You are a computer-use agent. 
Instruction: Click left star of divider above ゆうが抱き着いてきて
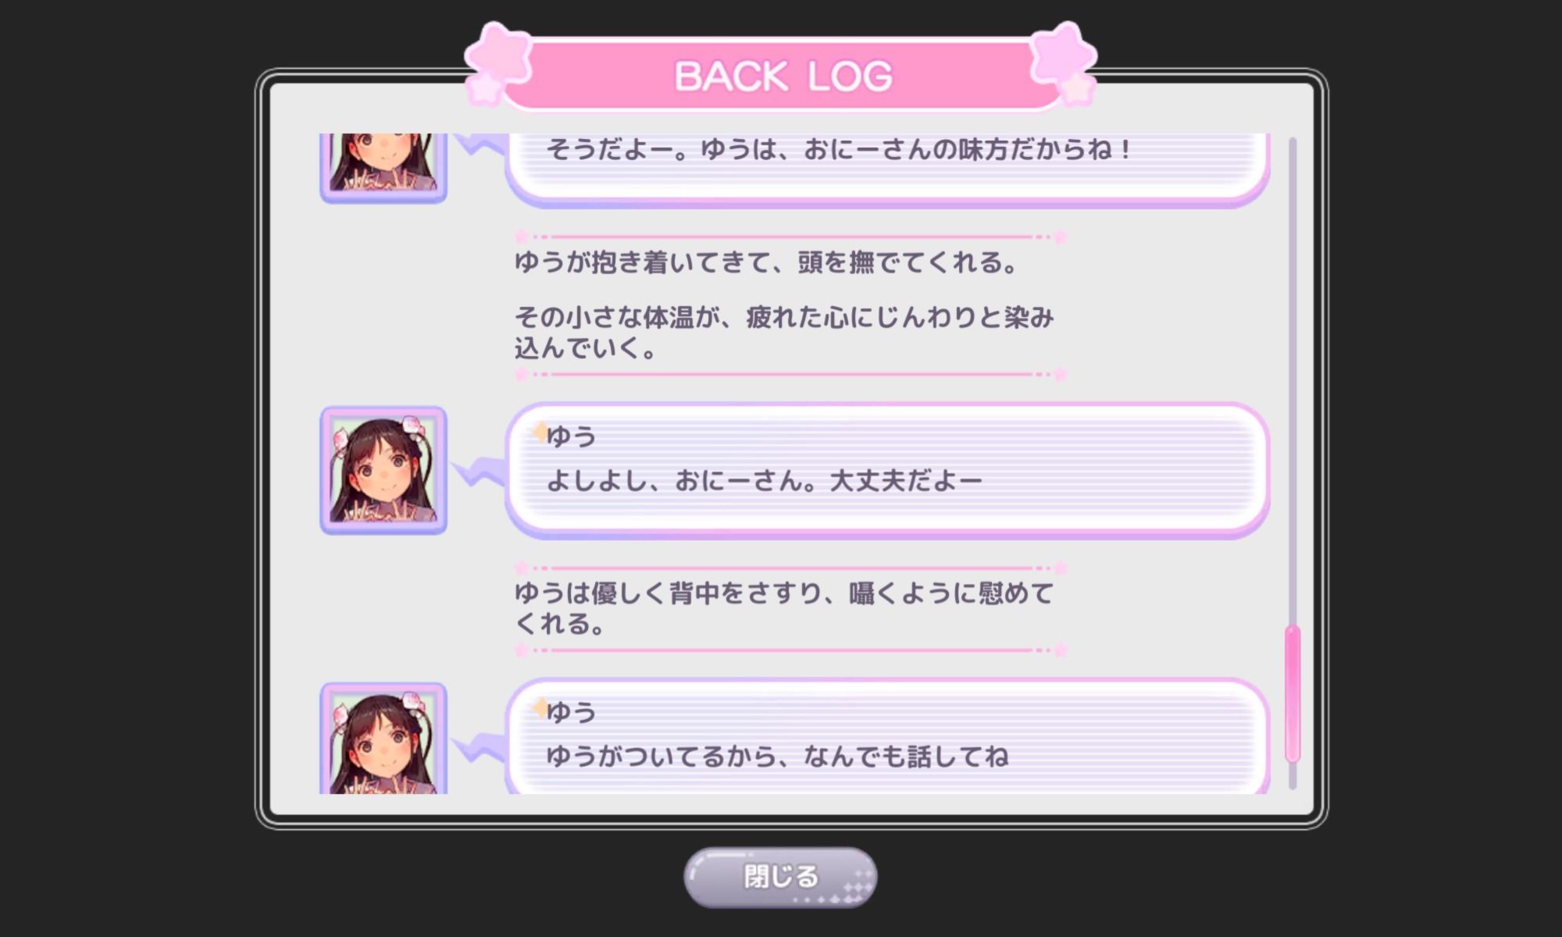click(x=522, y=236)
